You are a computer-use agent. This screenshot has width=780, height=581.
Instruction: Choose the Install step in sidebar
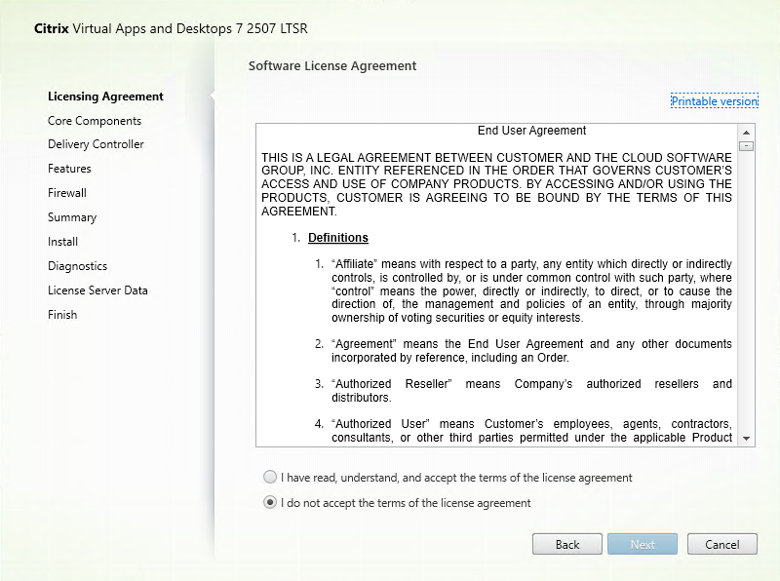pos(62,242)
